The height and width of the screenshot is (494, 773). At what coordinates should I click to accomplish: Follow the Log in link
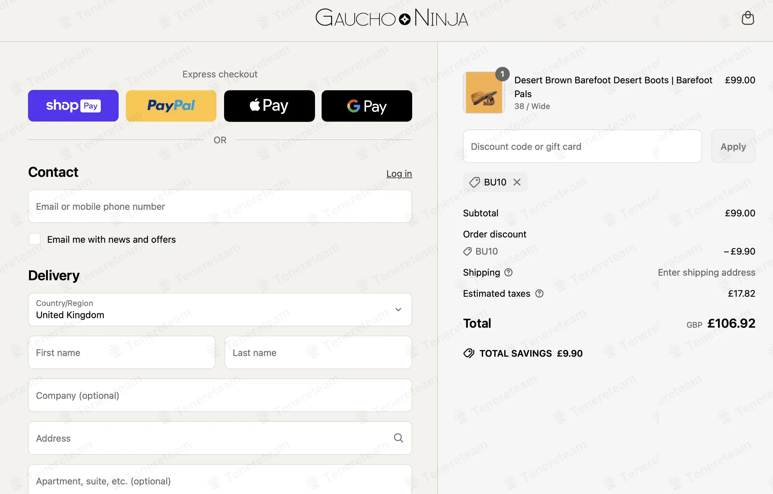click(x=399, y=174)
